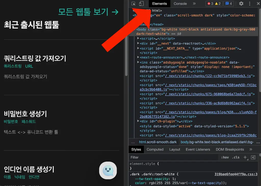Open the DevTools three-dot menu
Viewport: 261px width, 186px height.
click(x=250, y=4)
